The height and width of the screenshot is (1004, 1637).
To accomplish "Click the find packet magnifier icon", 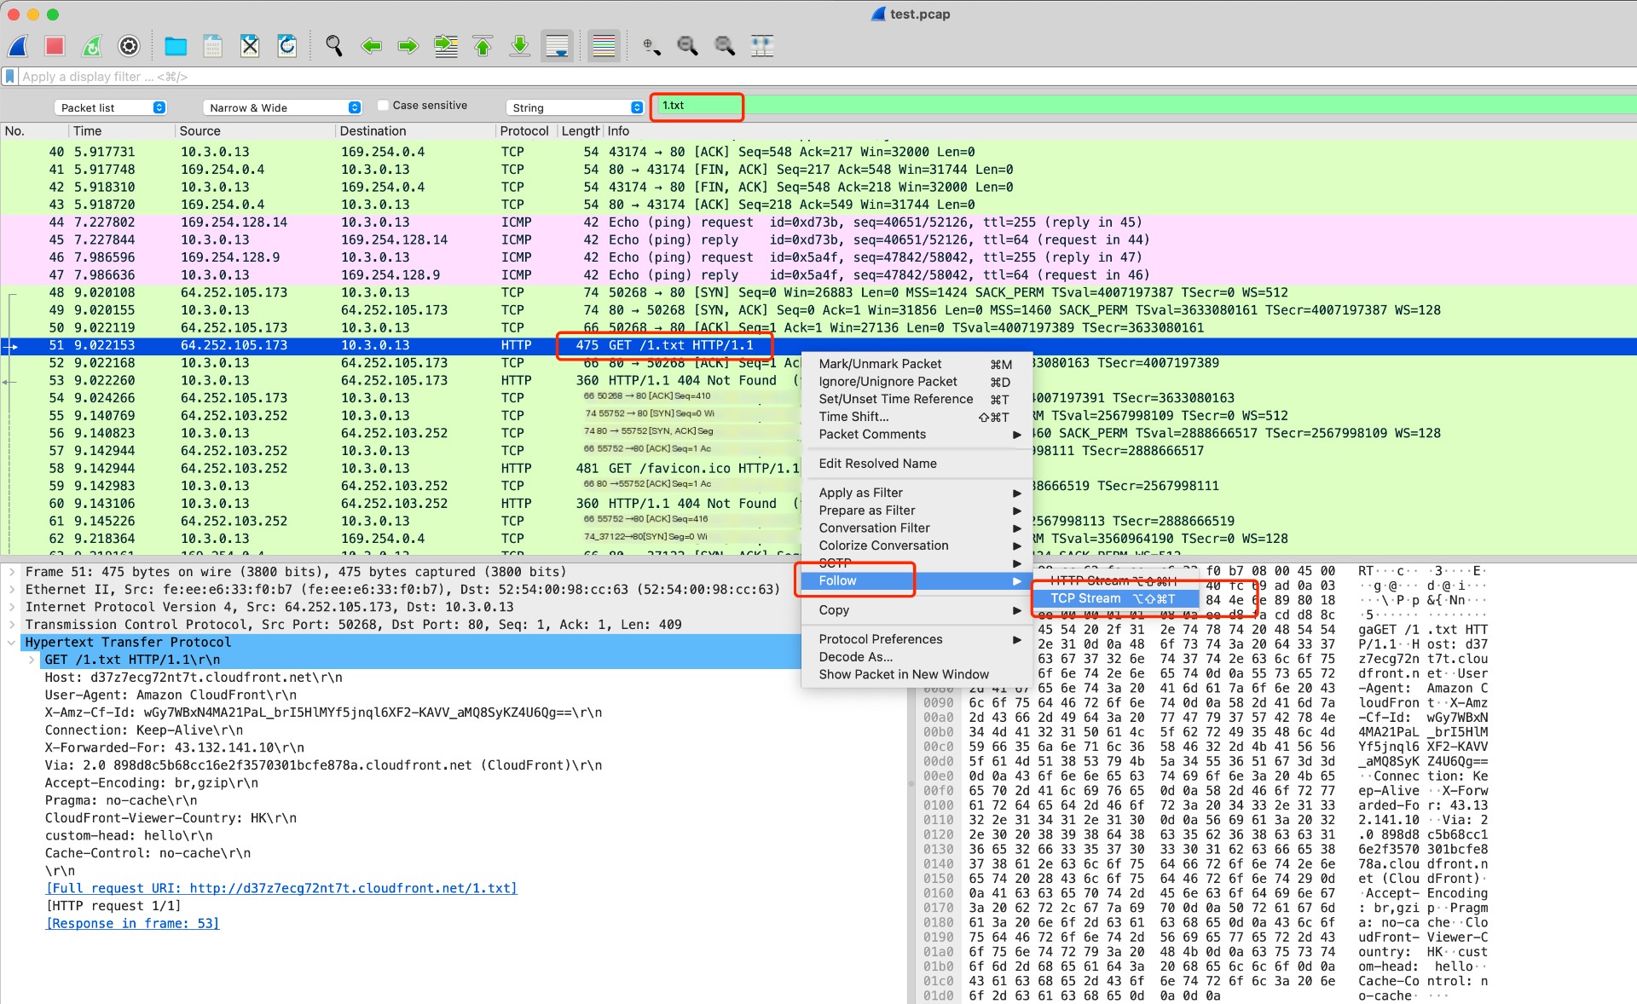I will click(x=334, y=46).
